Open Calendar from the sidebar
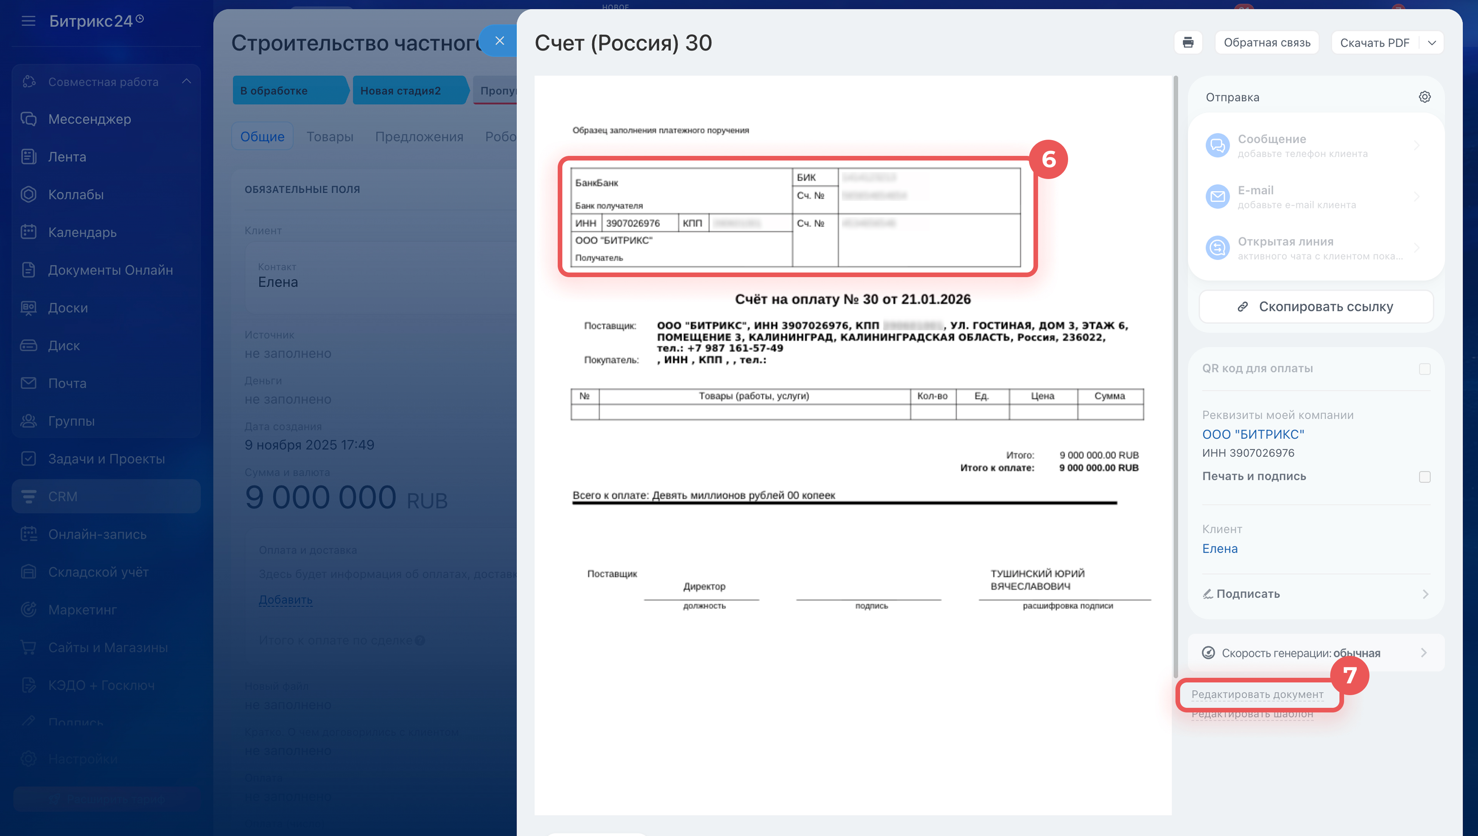 pos(82,232)
